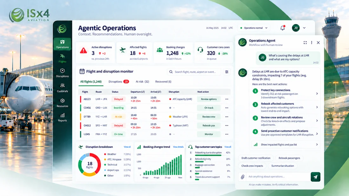Click On track button for CD456
The image size is (349, 196).
point(209,108)
